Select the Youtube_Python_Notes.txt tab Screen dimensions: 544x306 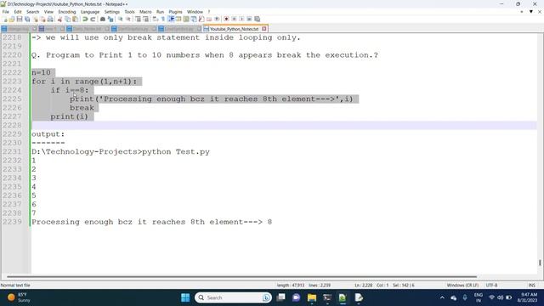tap(234, 29)
